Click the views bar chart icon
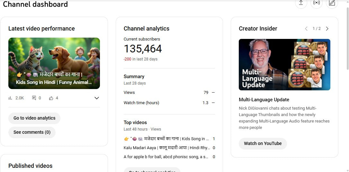Image resolution: width=349 pixels, height=172 pixels. (10, 98)
